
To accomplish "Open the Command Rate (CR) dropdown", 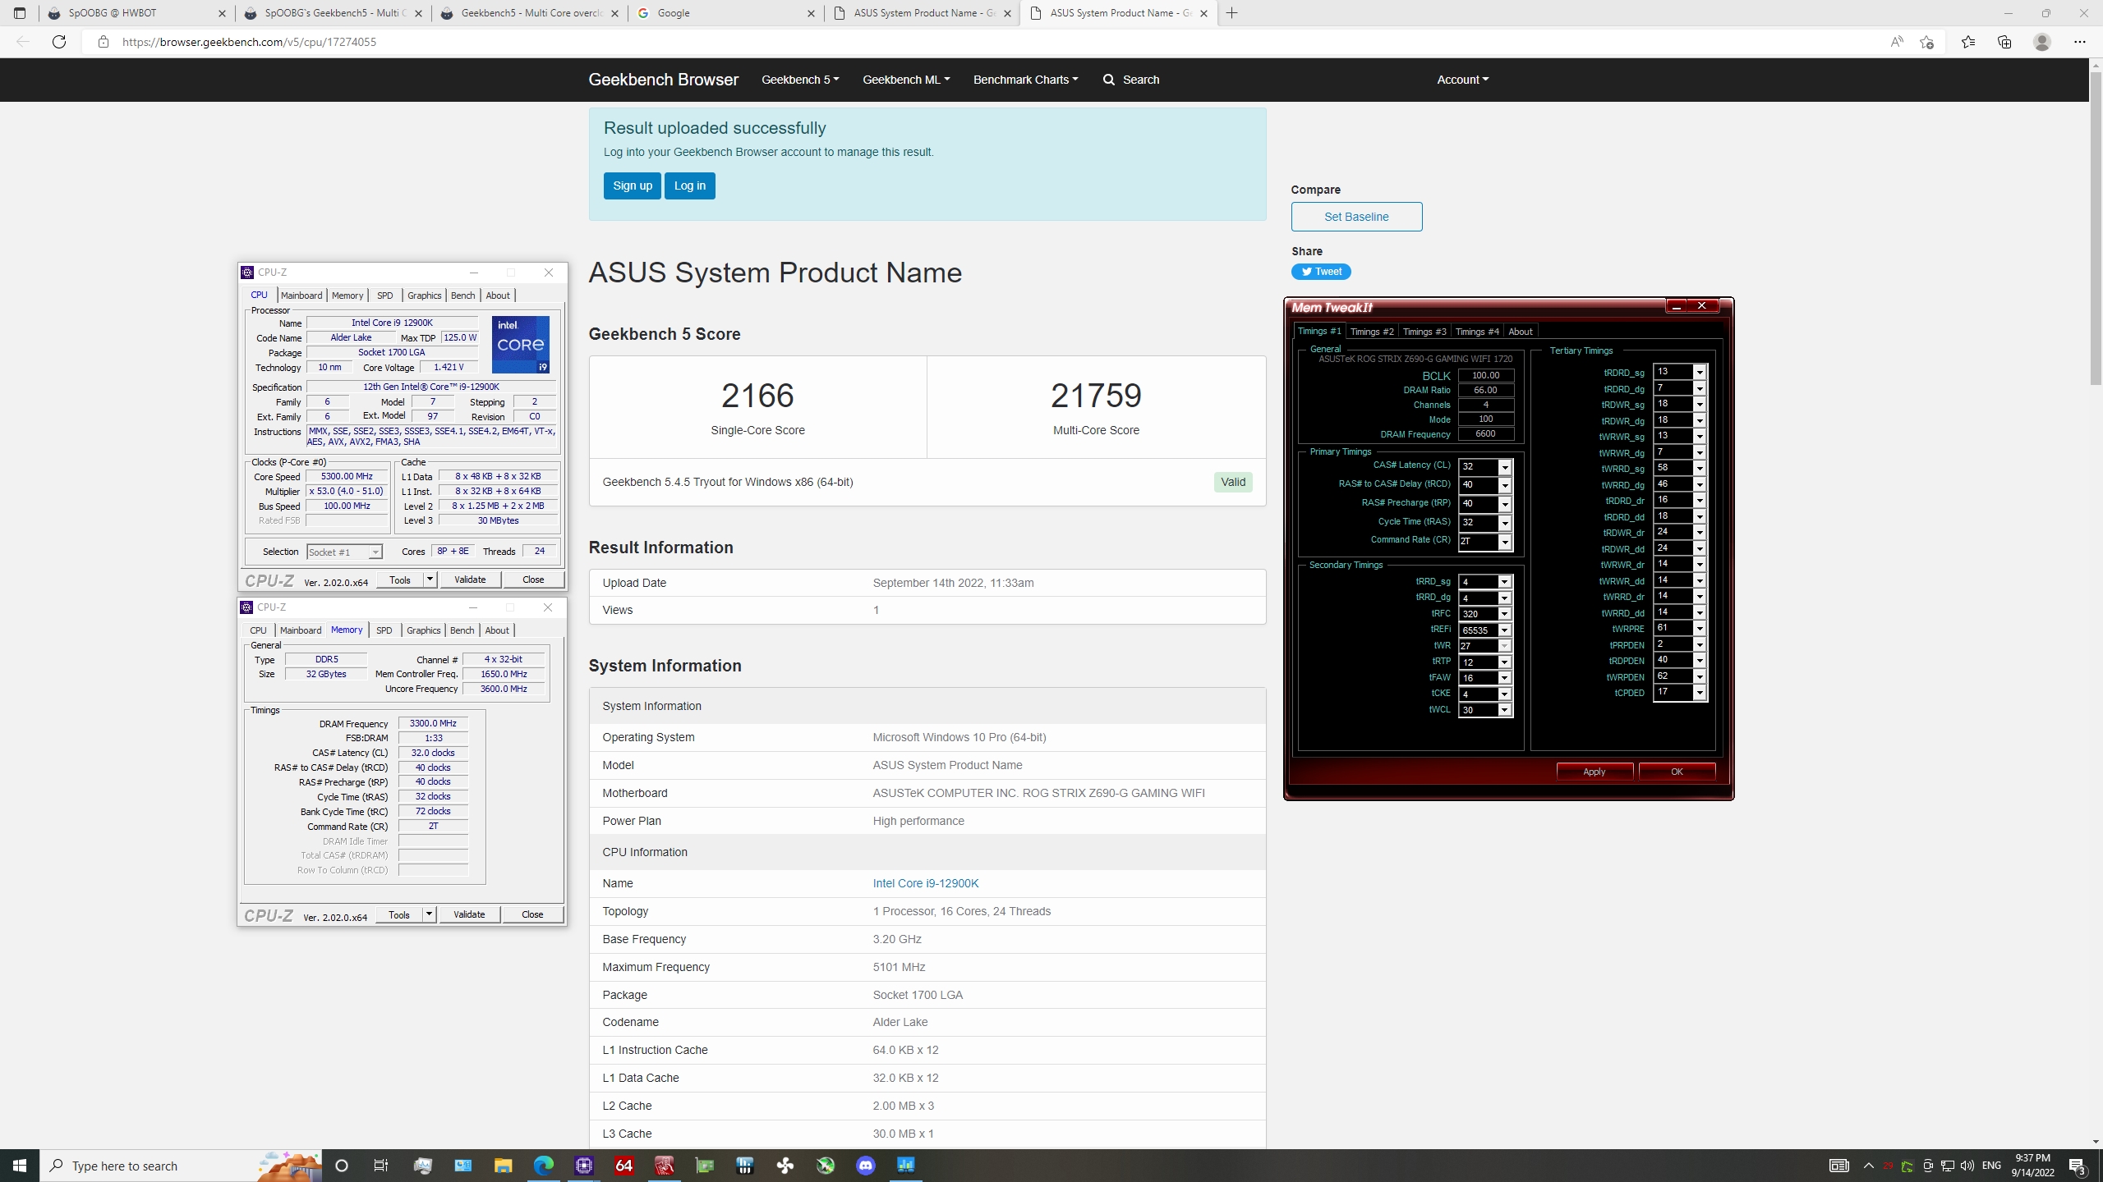I will pos(1505,542).
